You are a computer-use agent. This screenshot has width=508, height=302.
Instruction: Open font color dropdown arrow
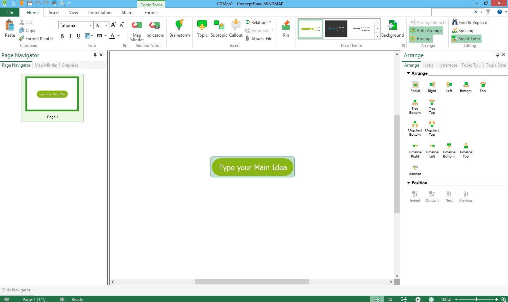point(119,36)
